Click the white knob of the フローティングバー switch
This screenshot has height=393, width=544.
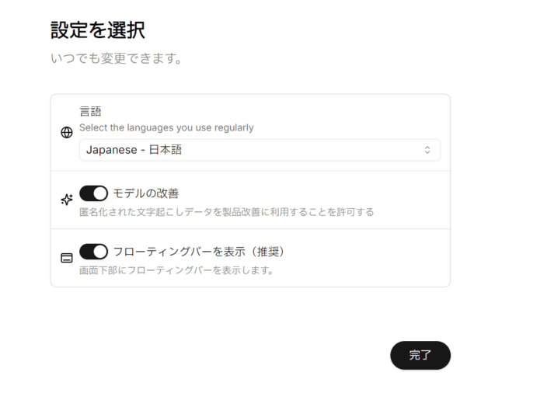[x=100, y=252]
